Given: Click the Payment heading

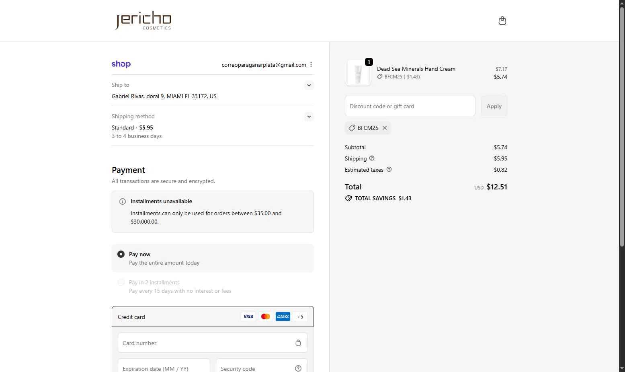Looking at the screenshot, I should [x=128, y=170].
